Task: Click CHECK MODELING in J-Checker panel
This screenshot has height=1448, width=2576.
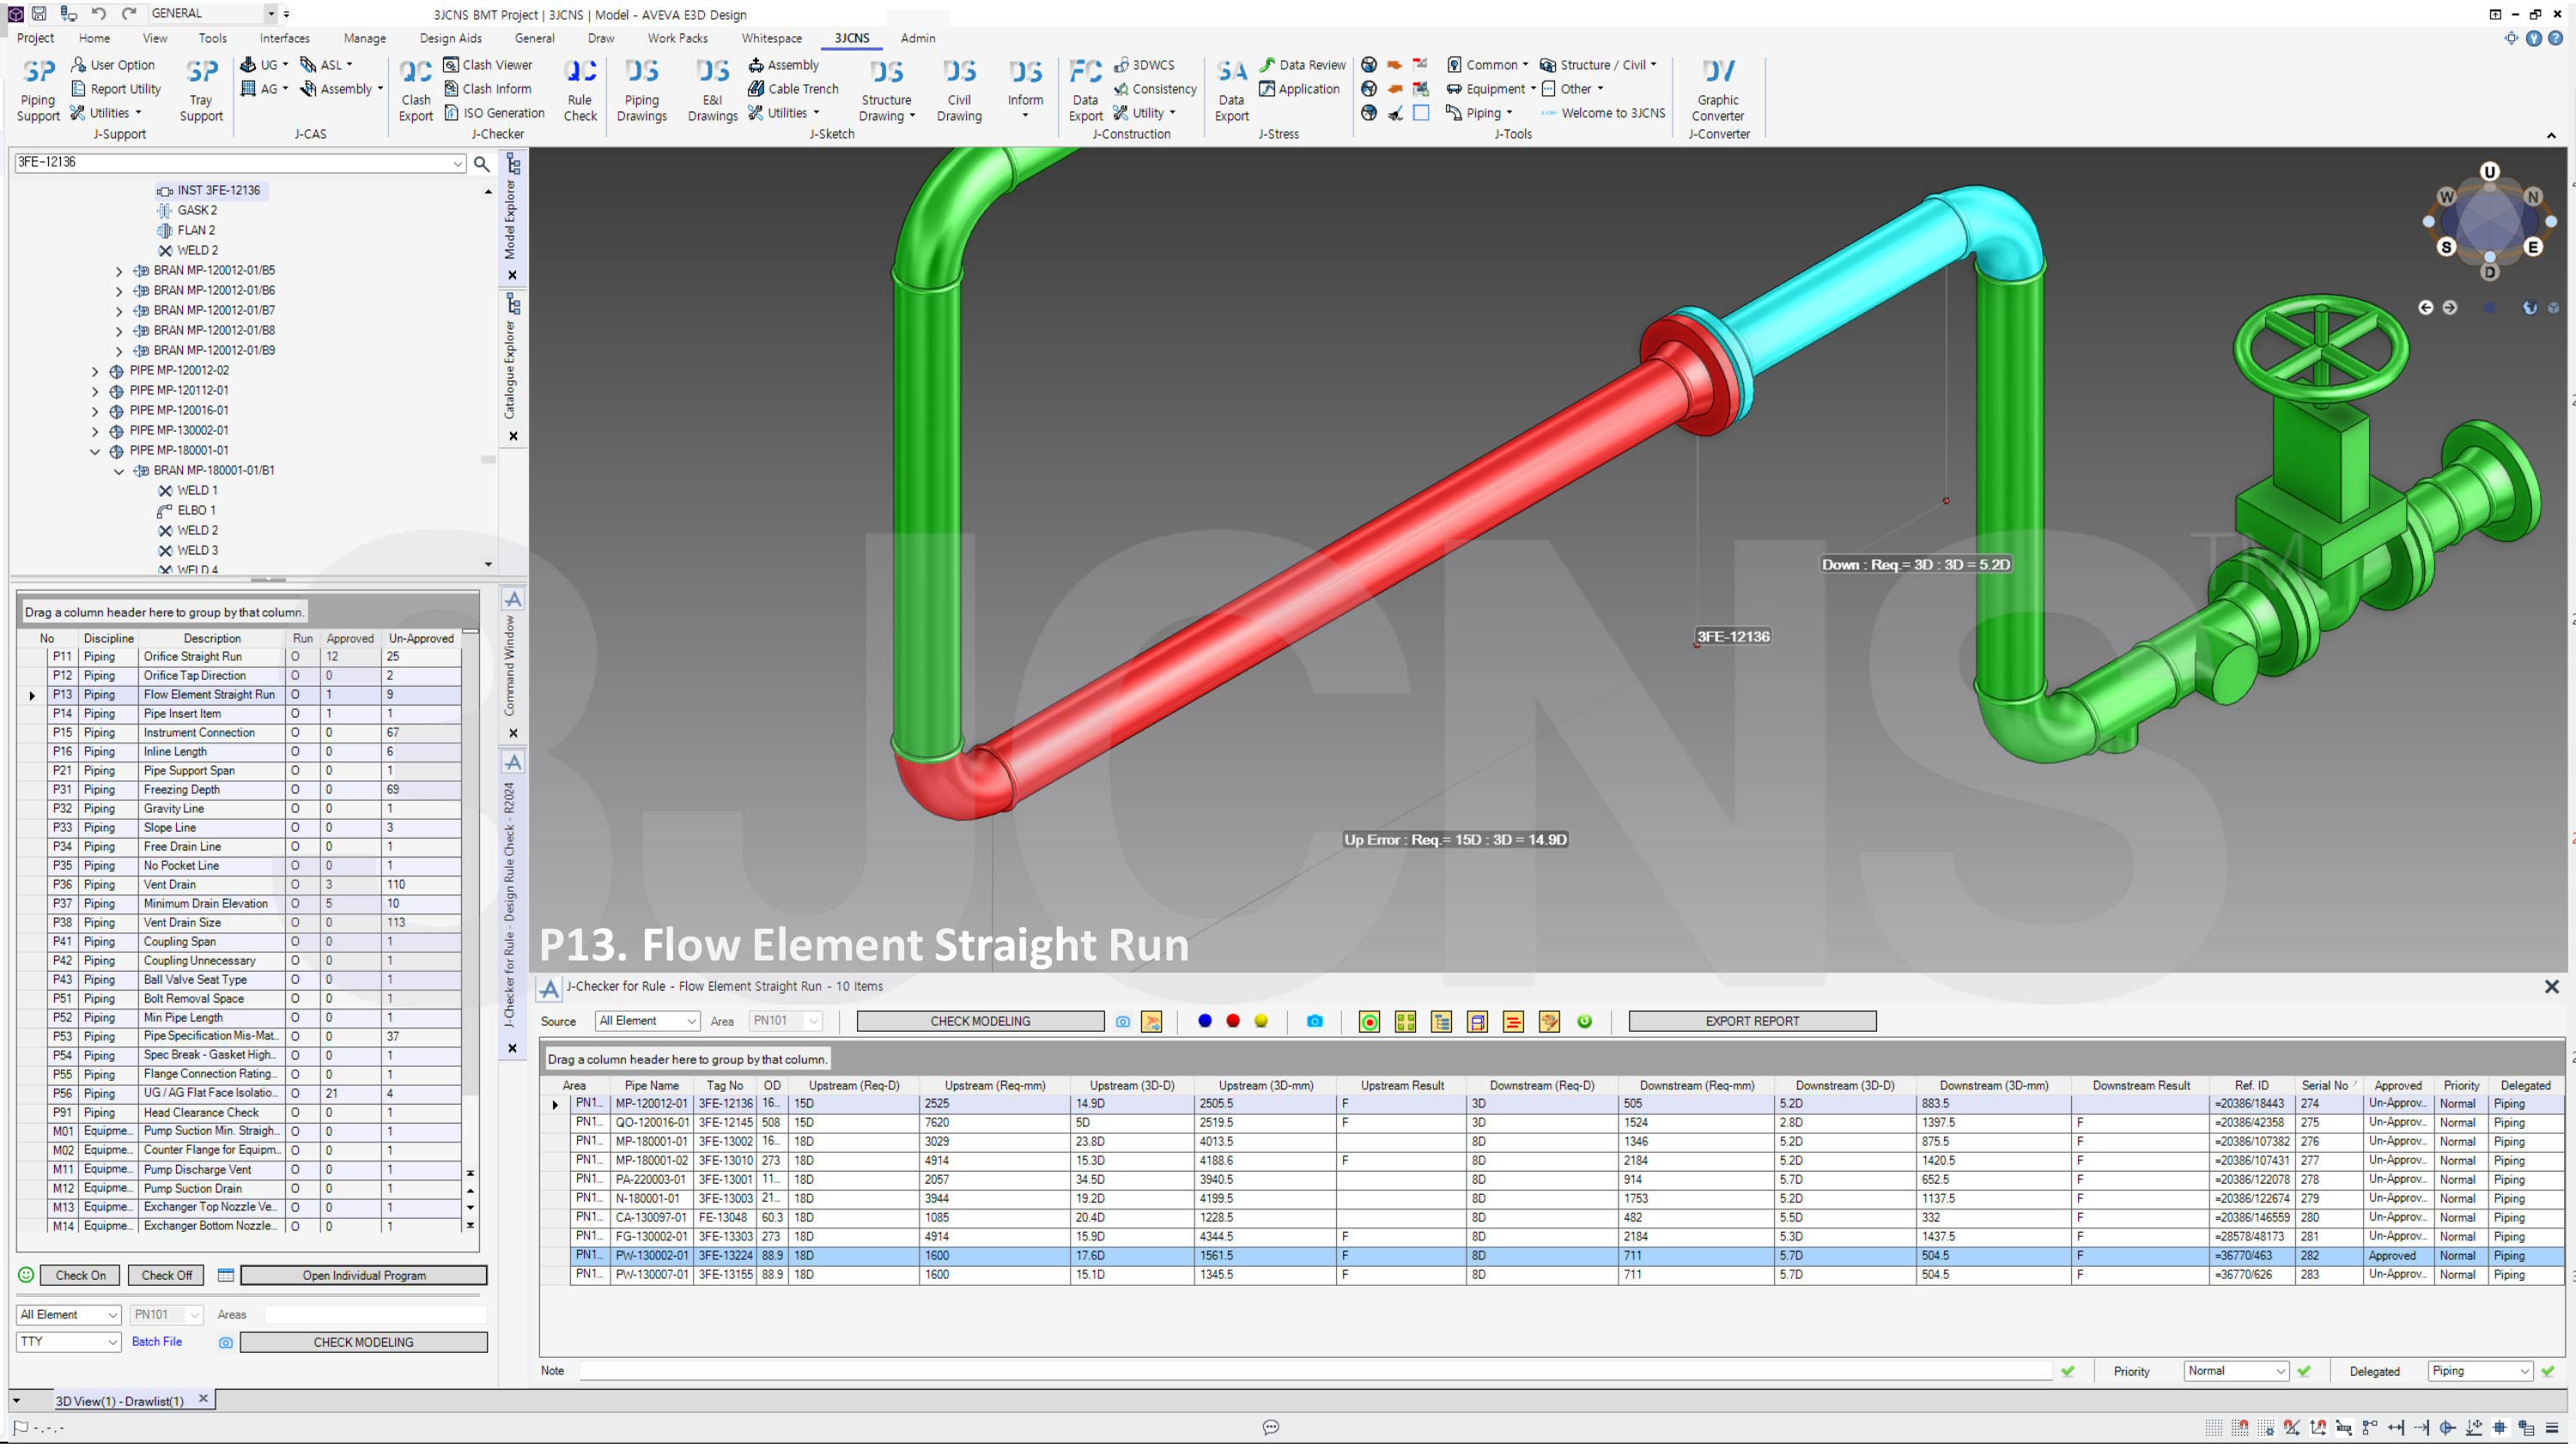Action: click(980, 1021)
